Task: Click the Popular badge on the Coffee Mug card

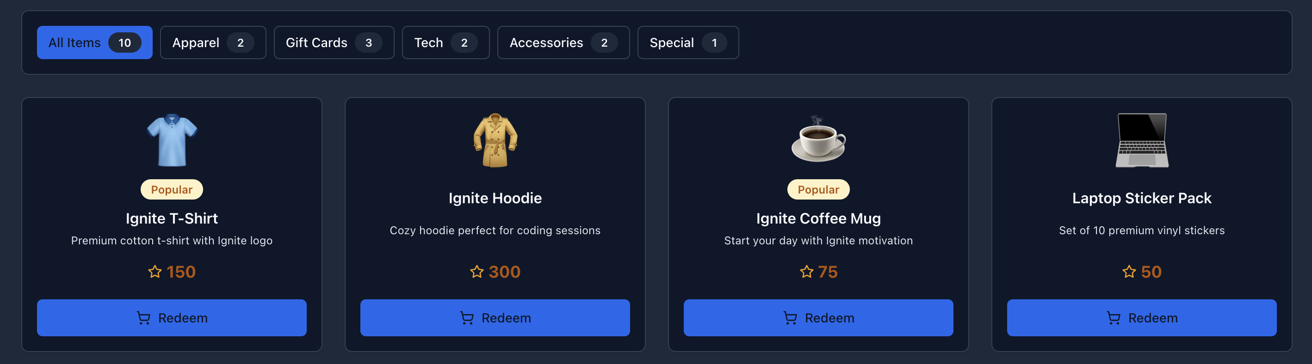Action: tap(818, 189)
